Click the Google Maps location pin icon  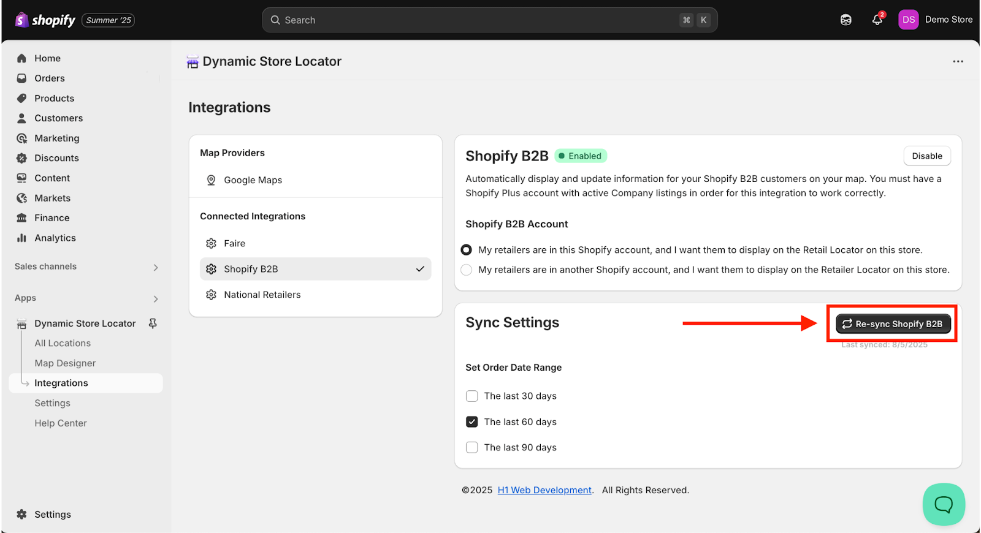click(211, 180)
